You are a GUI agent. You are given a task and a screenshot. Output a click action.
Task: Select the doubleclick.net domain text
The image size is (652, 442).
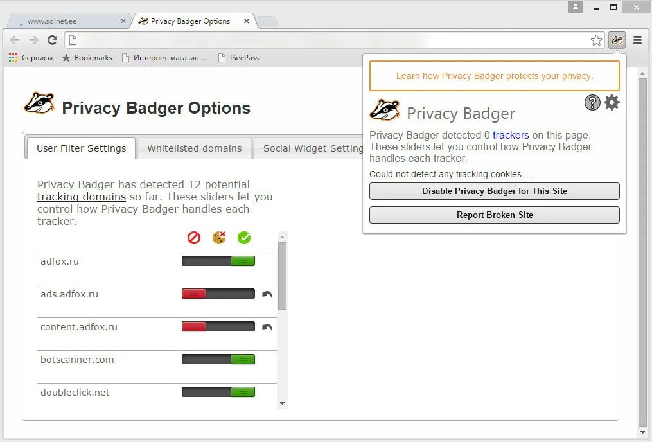(x=75, y=393)
